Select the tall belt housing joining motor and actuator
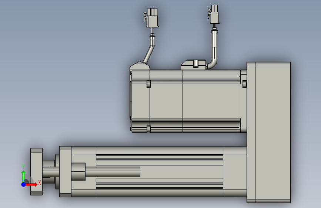The image size is (321, 208). [x=268, y=132]
